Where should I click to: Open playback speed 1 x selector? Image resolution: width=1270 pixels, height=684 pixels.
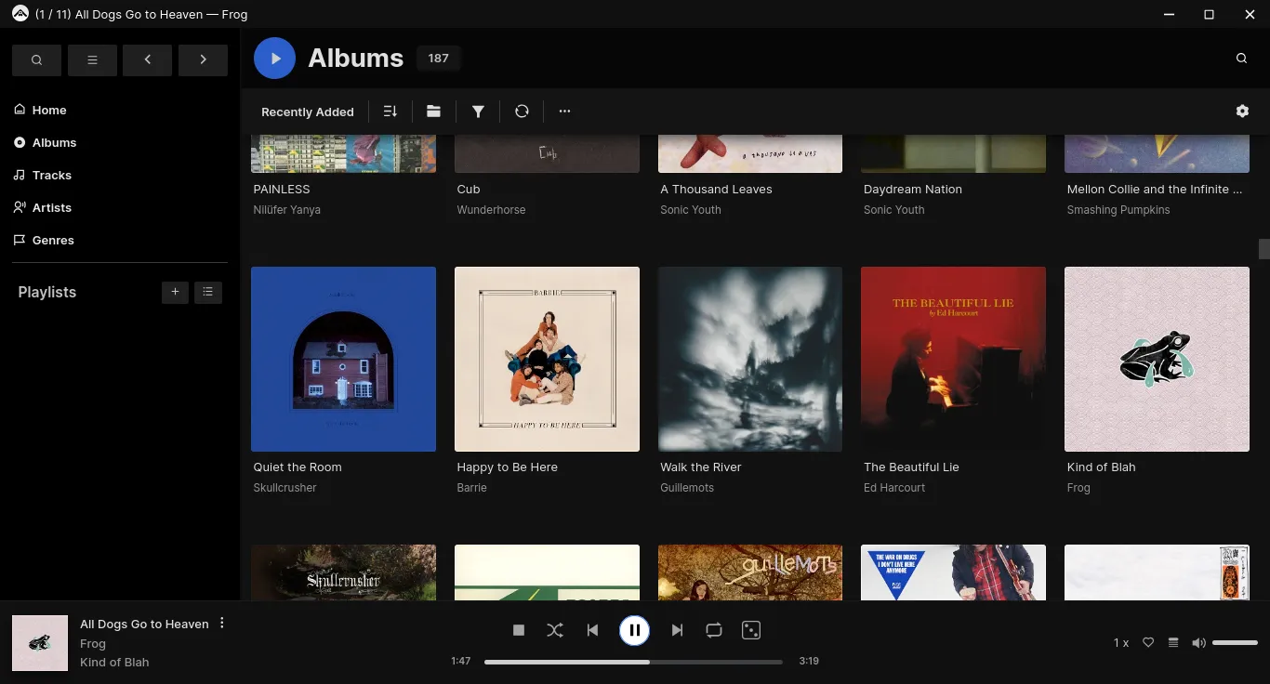coord(1121,643)
